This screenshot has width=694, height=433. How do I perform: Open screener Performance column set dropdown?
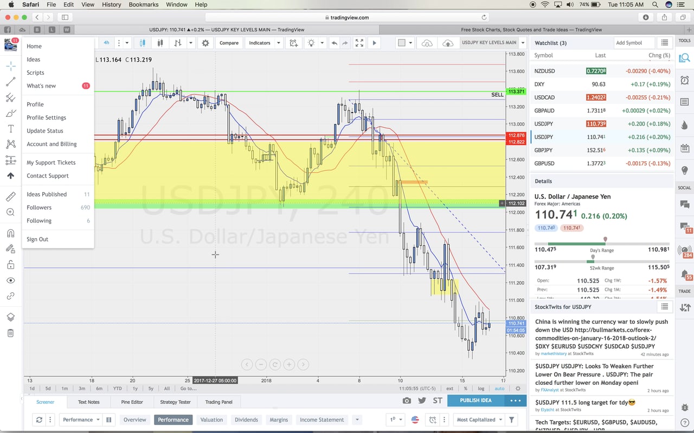pyautogui.click(x=81, y=419)
